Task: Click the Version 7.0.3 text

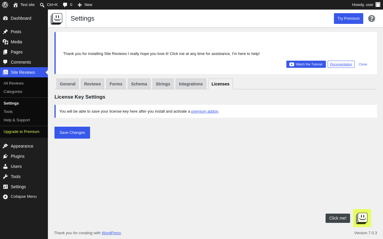Action: [x=366, y=233]
